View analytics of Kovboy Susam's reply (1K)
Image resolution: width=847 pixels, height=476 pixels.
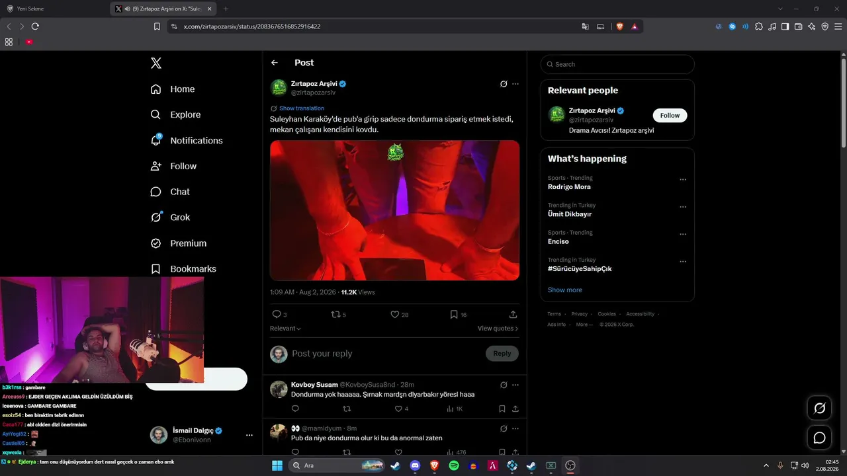click(x=455, y=409)
